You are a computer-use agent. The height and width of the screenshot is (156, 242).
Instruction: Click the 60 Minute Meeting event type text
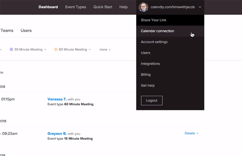point(79,104)
